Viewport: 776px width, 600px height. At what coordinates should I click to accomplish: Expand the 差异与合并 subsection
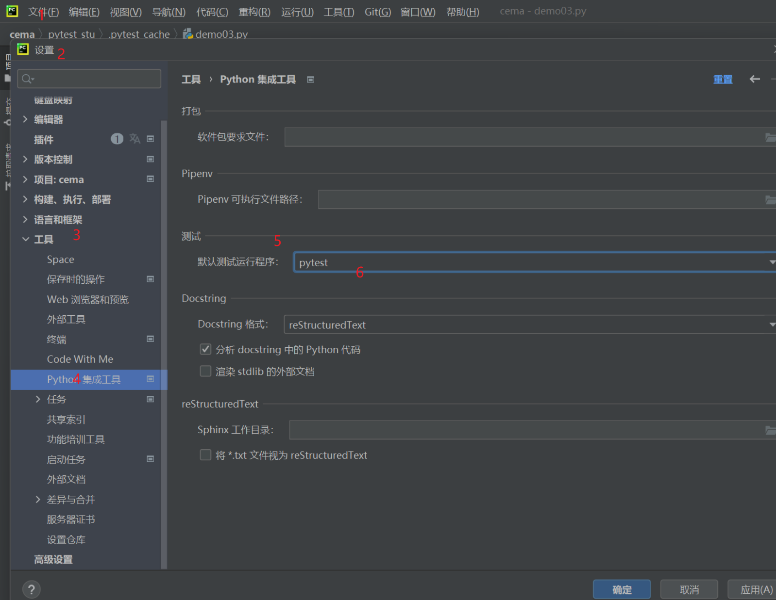(38, 499)
